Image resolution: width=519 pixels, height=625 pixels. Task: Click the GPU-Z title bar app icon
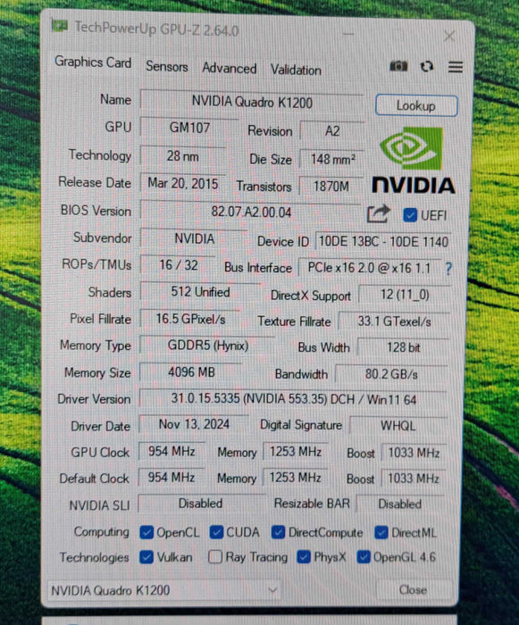click(60, 26)
